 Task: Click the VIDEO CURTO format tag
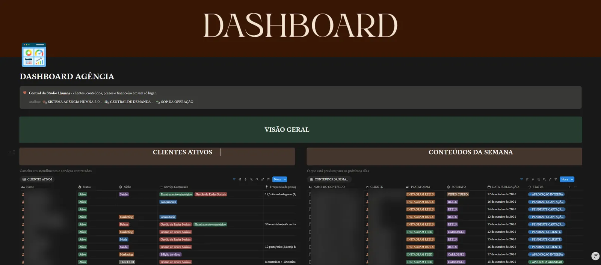point(458,194)
